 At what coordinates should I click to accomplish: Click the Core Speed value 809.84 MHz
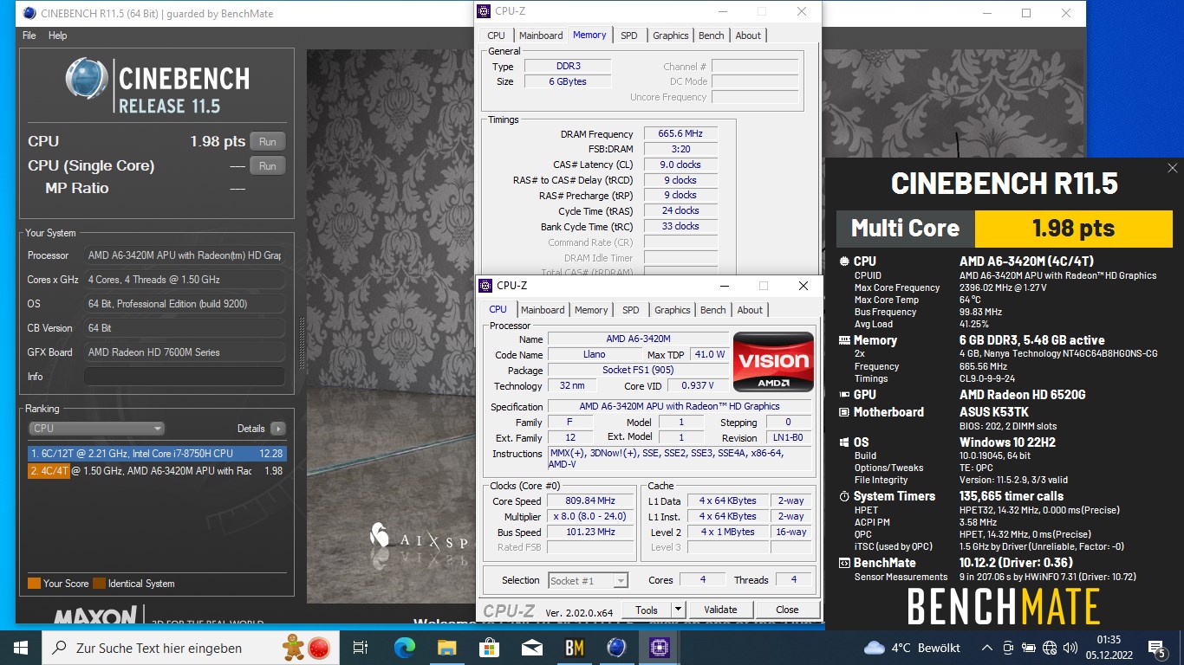[589, 500]
